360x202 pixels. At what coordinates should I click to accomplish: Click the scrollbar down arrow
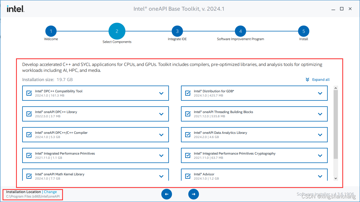336,178
